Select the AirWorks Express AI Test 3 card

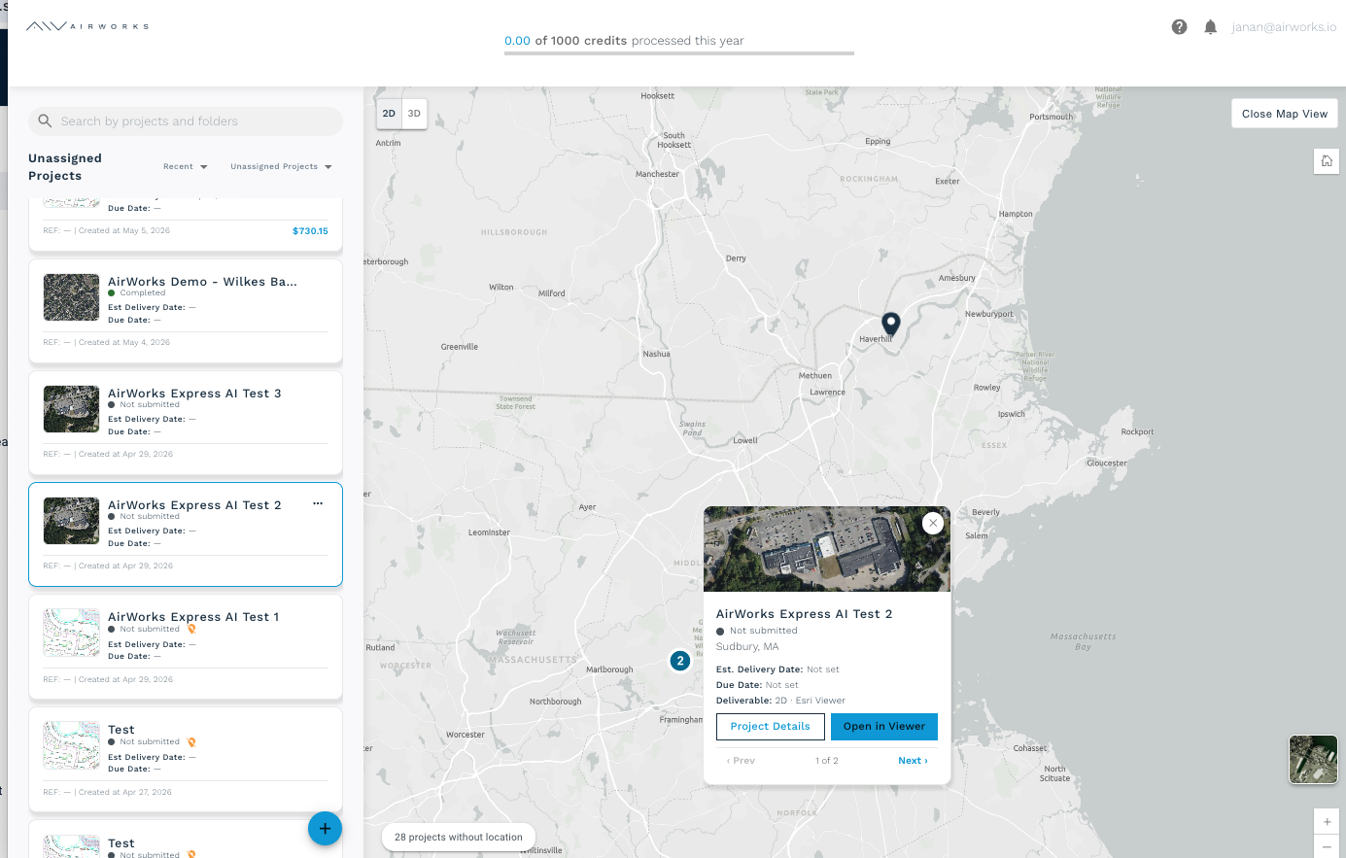point(186,423)
